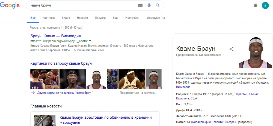Click the search box with кваме браун
273x126 pixels.
click(82, 5)
